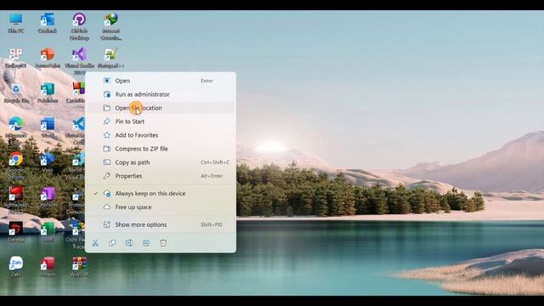Select the Garena desktop shortcut
Viewport: 544px width, 306px height.
point(16,232)
